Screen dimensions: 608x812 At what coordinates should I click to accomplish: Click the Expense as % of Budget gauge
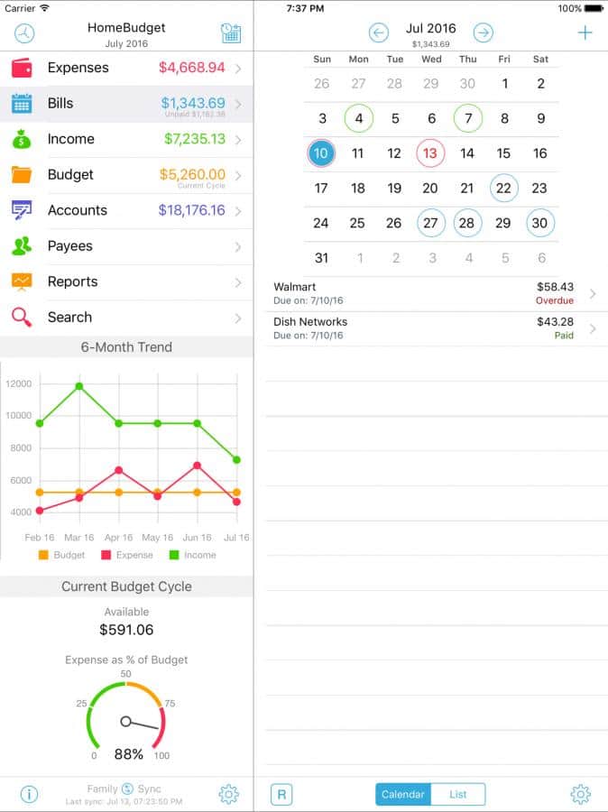126,722
